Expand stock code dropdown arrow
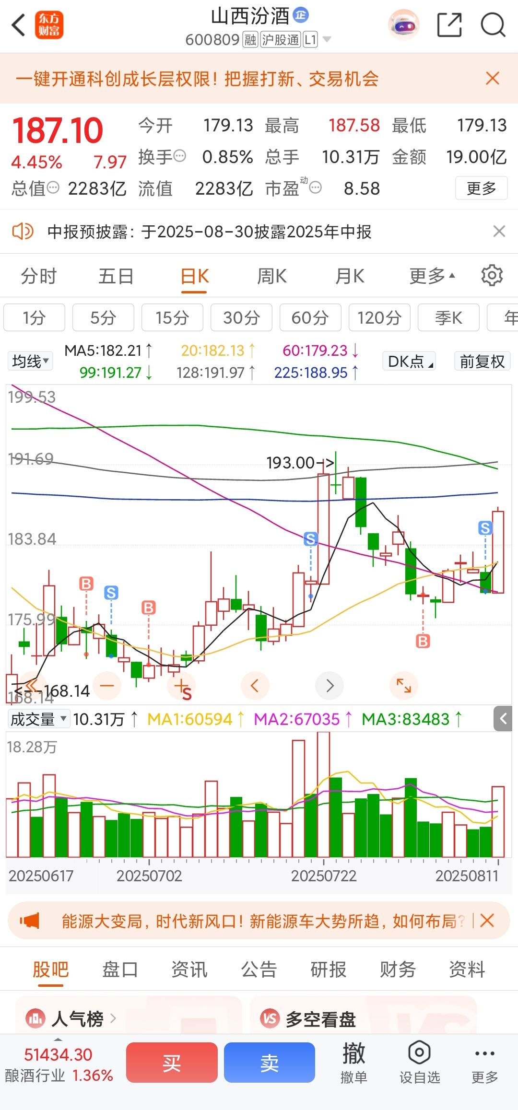 (327, 39)
